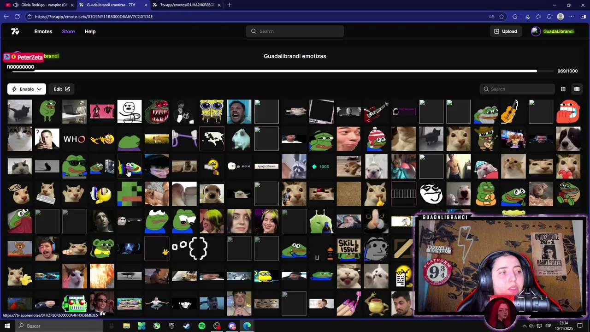This screenshot has width=590, height=332.
Task: Open the favorites list icon
Action: tap(538, 17)
